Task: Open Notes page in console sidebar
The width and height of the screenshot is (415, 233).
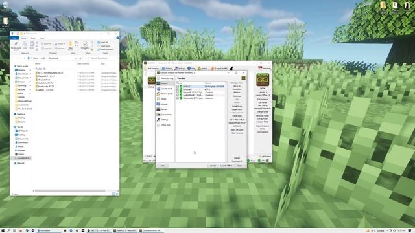Action: pos(165,99)
